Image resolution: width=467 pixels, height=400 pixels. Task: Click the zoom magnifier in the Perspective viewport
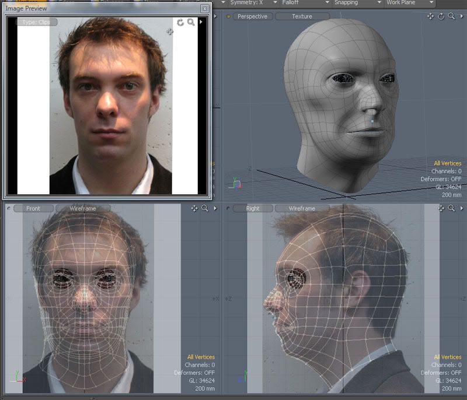click(x=451, y=16)
